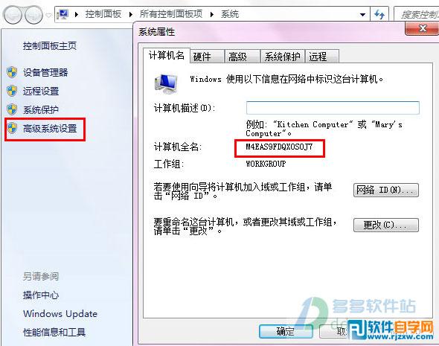The width and height of the screenshot is (439, 346).
Task: Expand the arrow after 所有控制面板项 breadcrumb
Action: coord(212,14)
